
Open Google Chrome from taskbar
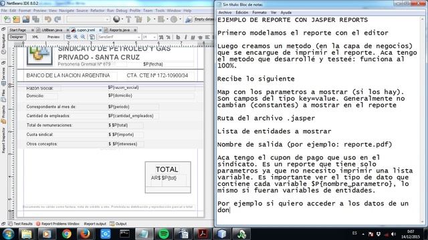tap(66, 234)
